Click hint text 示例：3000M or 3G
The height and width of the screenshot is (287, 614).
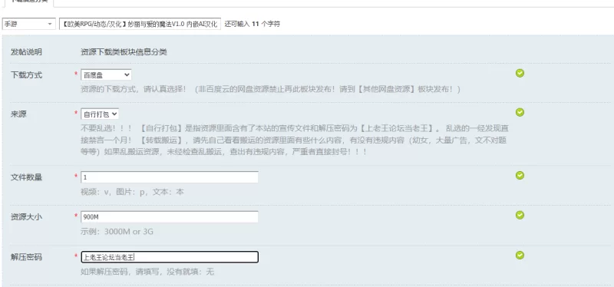point(117,232)
